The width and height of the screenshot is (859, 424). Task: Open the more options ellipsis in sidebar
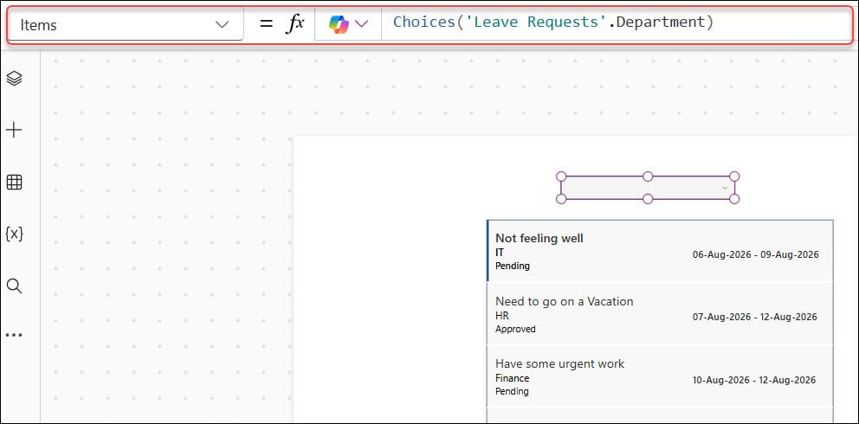(x=14, y=335)
